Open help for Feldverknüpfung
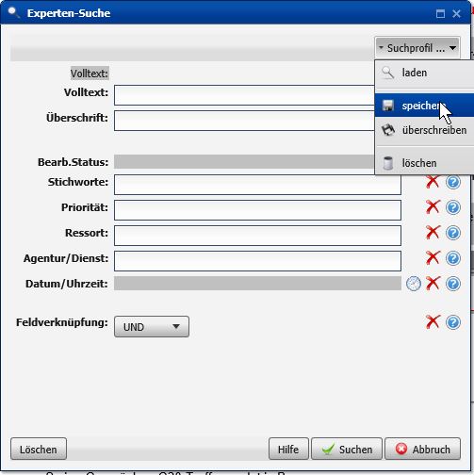The width and height of the screenshot is (474, 475). [453, 322]
